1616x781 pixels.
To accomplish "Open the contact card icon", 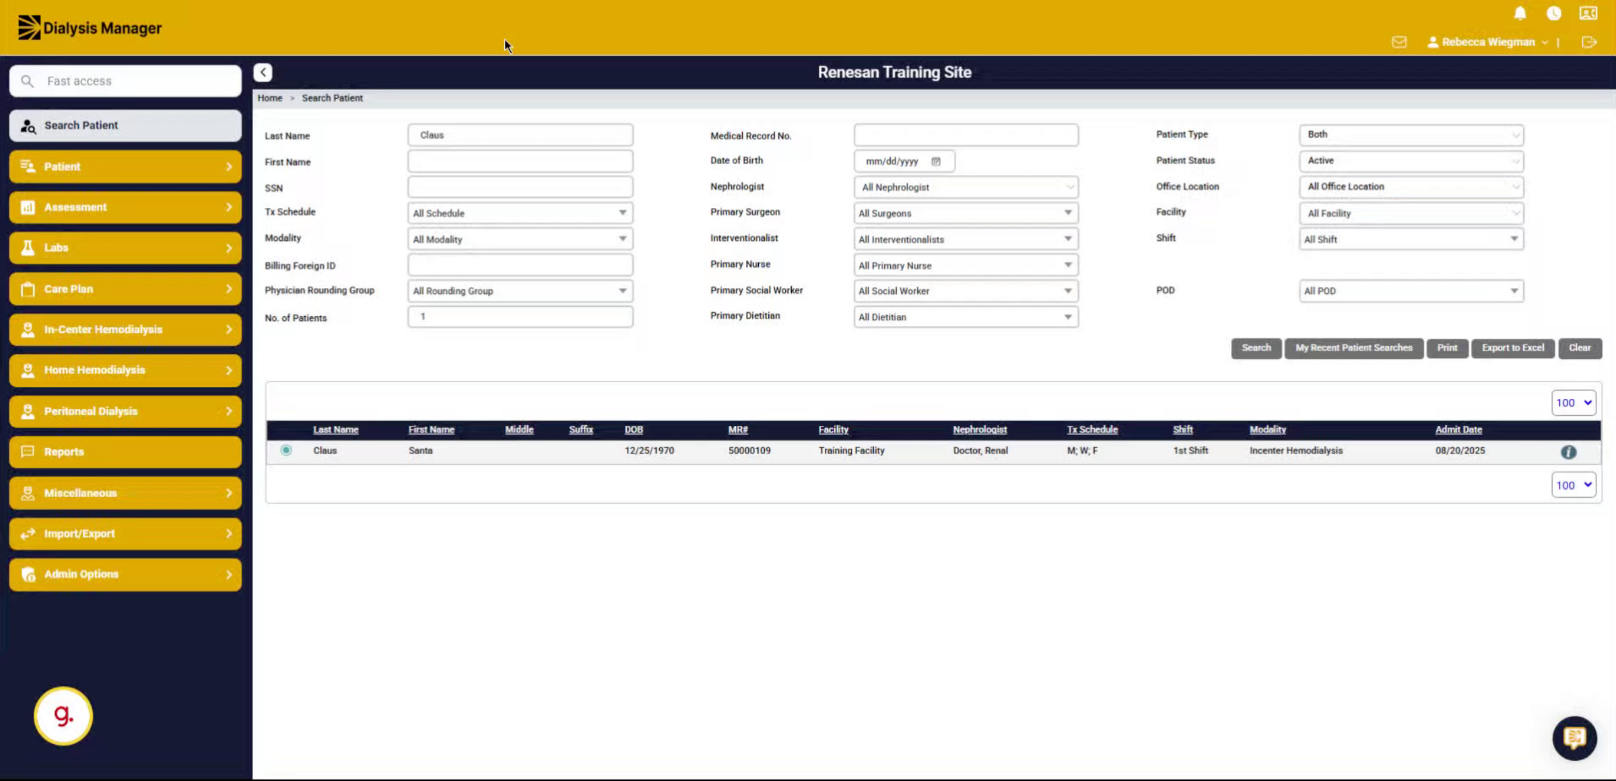I will (1588, 13).
